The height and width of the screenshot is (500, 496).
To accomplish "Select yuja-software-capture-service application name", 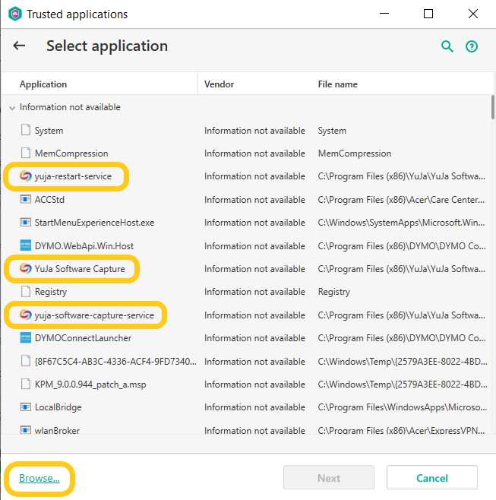I will pos(94,315).
